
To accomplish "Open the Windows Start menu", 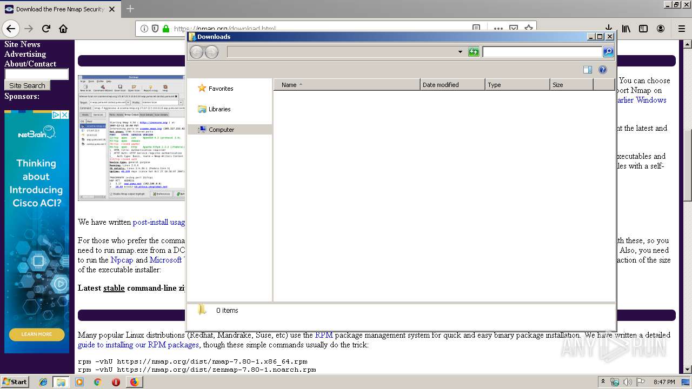I will [x=15, y=381].
